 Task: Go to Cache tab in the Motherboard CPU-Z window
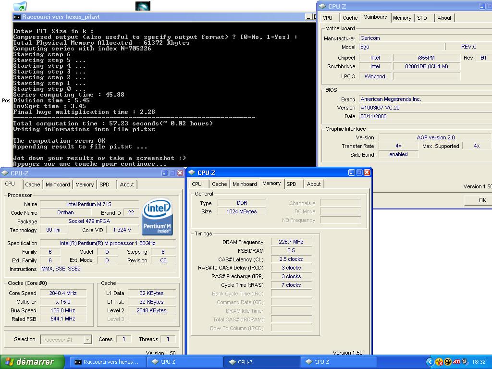[350, 18]
